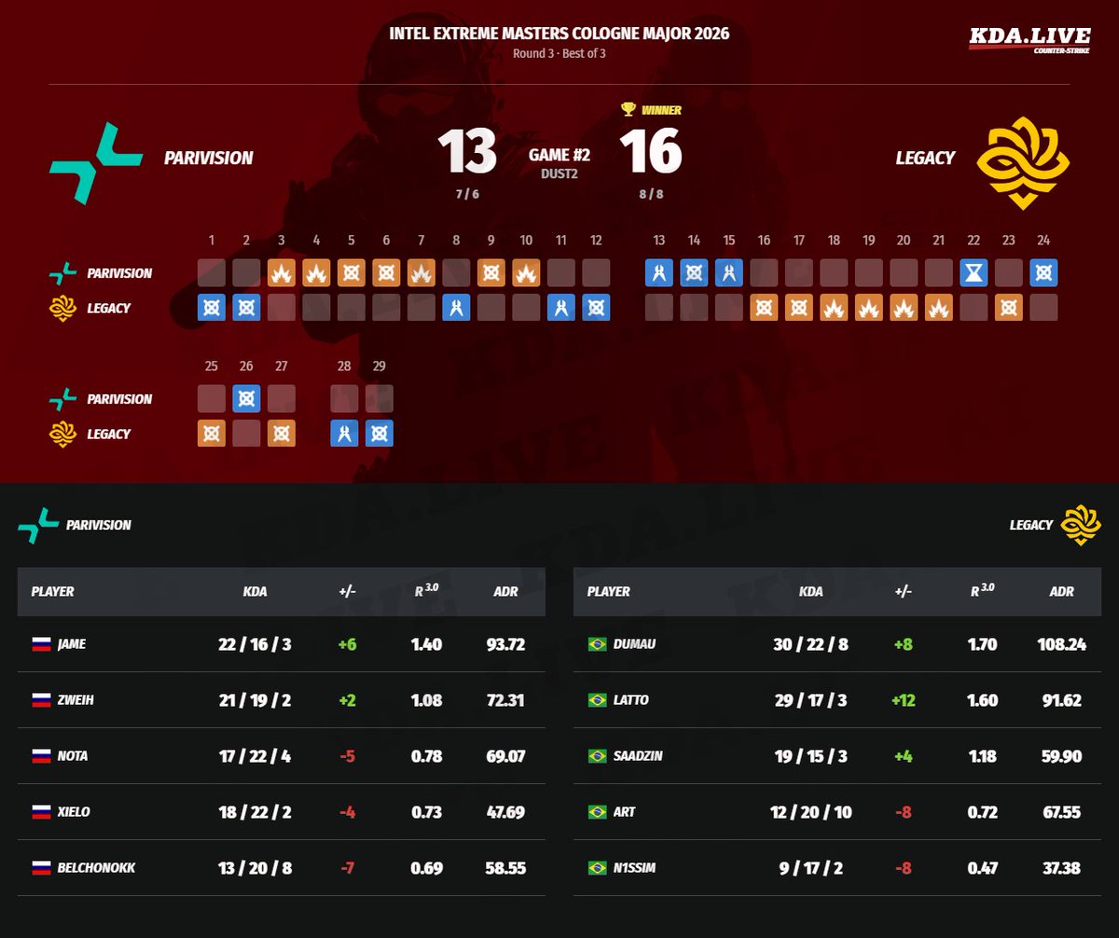The image size is (1119, 938).
Task: Click the GAME #2 label
Action: click(x=559, y=155)
